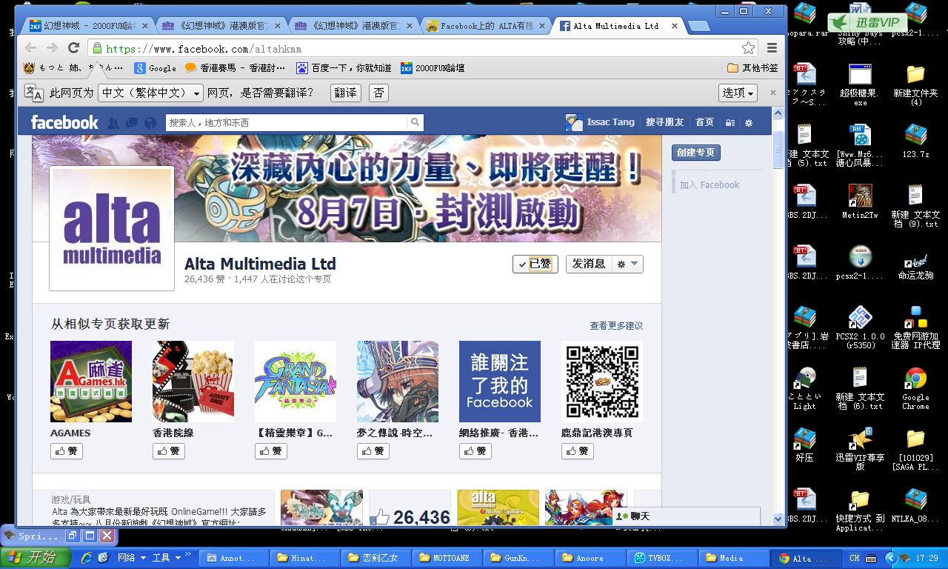Open the 选项 translation options dropdown
This screenshot has width=948, height=569.
click(738, 93)
